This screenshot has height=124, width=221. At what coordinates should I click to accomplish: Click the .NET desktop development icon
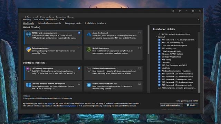click(28, 70)
